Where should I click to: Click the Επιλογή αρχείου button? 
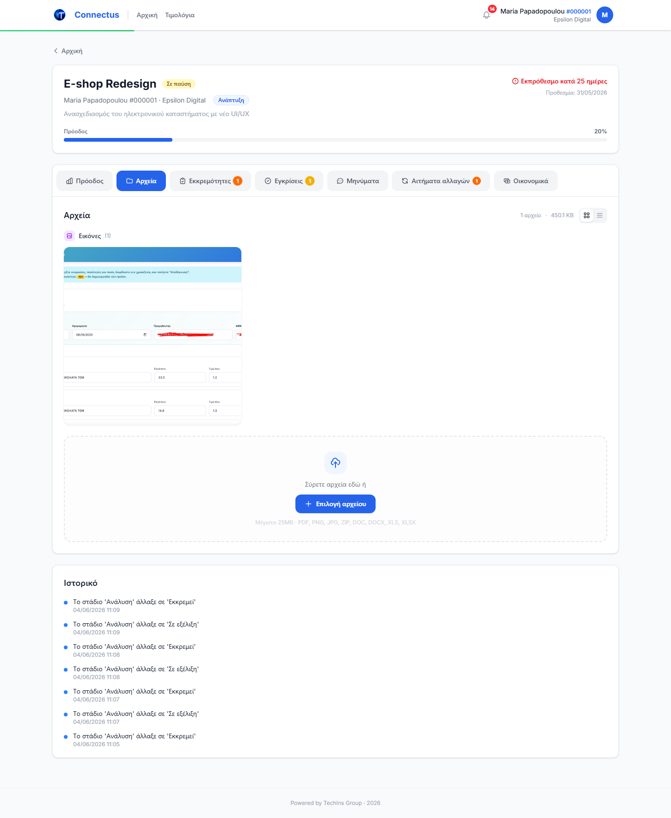pos(335,504)
